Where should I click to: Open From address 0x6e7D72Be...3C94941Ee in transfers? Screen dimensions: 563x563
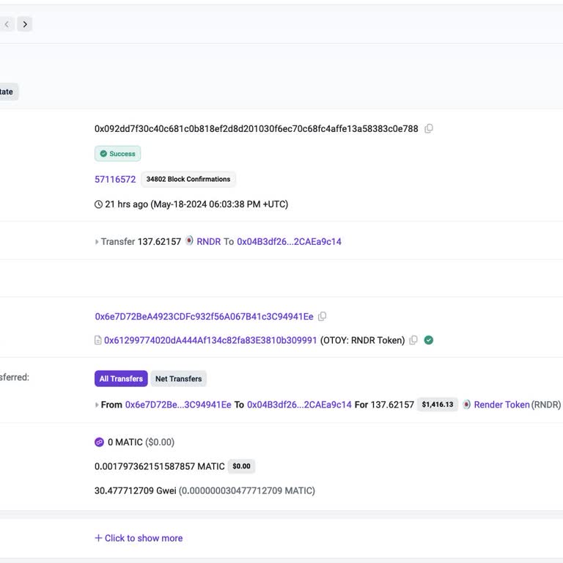[178, 405]
